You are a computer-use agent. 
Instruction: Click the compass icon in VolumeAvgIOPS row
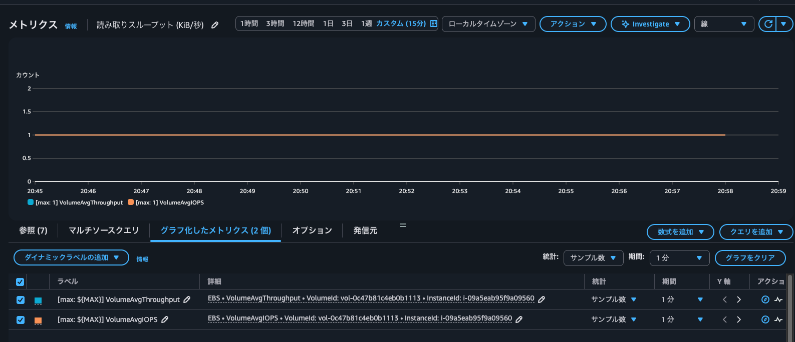[x=765, y=319]
